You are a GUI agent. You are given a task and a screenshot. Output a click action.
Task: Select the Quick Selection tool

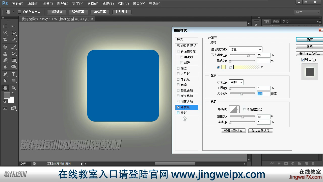[14, 33]
